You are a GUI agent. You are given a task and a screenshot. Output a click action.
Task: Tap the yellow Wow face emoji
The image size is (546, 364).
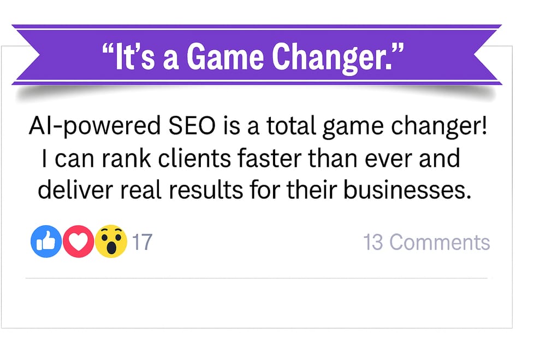[x=111, y=241]
